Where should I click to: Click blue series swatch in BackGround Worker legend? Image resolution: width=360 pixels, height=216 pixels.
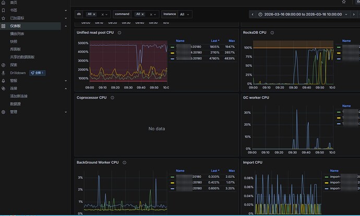172,189
